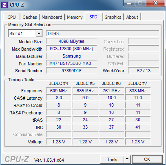Click the Max Bandwidth PC3-12800 field

[71, 49]
